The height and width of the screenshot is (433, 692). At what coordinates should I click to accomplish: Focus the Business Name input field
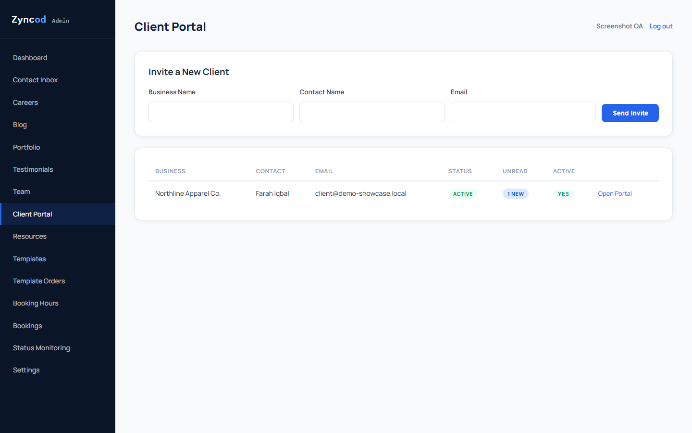pos(221,112)
